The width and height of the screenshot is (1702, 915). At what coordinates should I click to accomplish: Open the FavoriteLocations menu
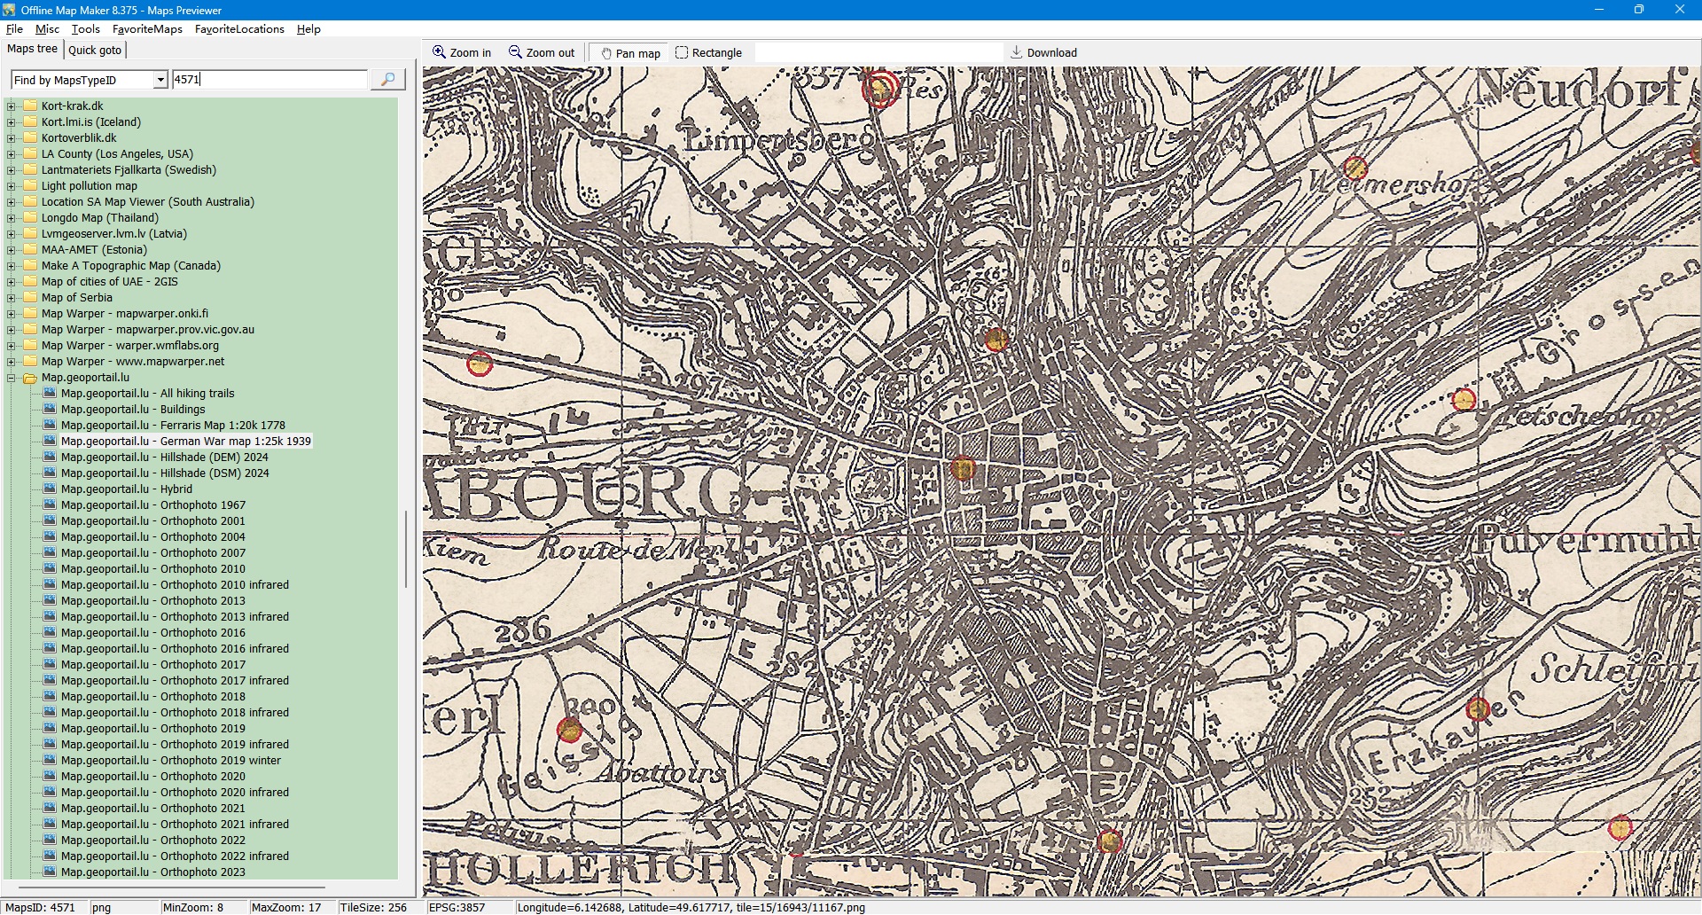tap(239, 29)
